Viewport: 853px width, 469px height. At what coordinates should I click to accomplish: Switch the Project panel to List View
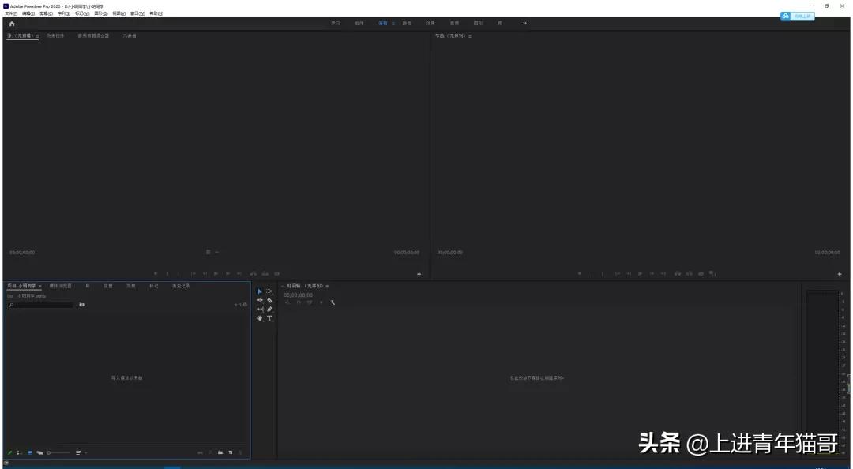[18, 452]
